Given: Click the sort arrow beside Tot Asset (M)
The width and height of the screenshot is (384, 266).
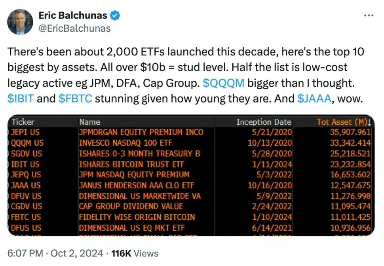Looking at the screenshot, I should pyautogui.click(x=369, y=122).
